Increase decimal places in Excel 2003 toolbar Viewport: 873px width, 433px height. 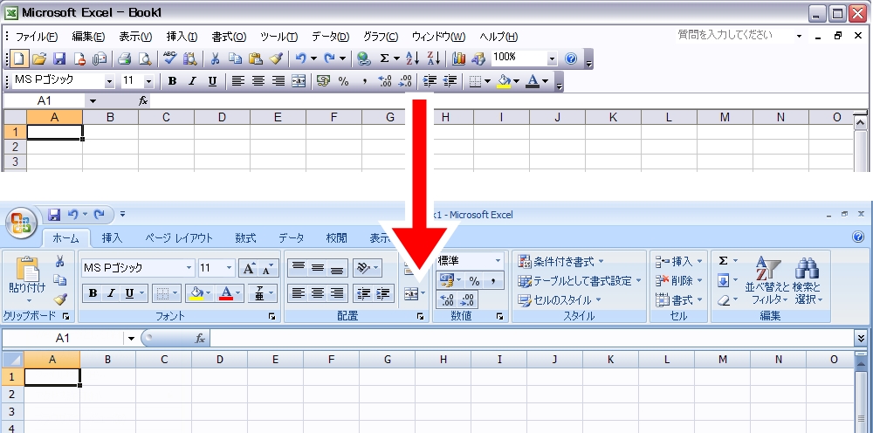(x=385, y=81)
